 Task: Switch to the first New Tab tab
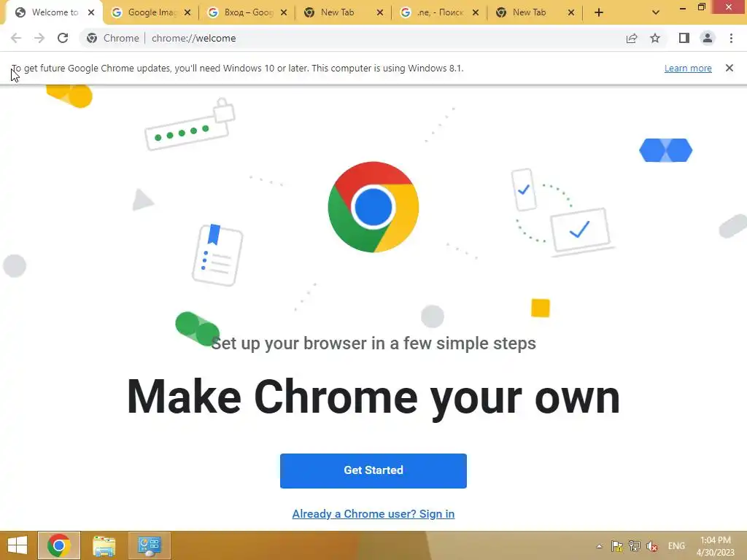(x=343, y=12)
